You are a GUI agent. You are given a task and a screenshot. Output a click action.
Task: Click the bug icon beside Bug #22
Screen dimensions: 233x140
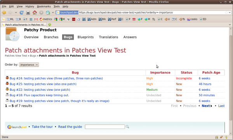[x=7, y=89]
